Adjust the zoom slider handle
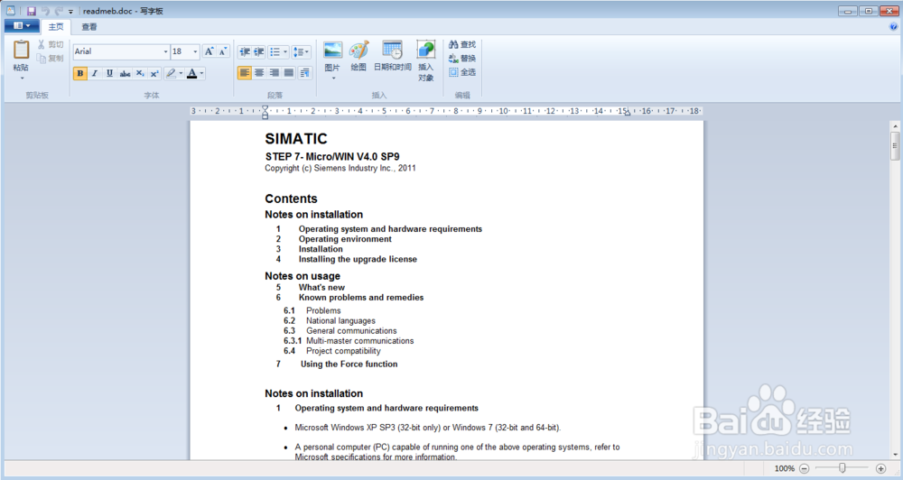 point(842,468)
